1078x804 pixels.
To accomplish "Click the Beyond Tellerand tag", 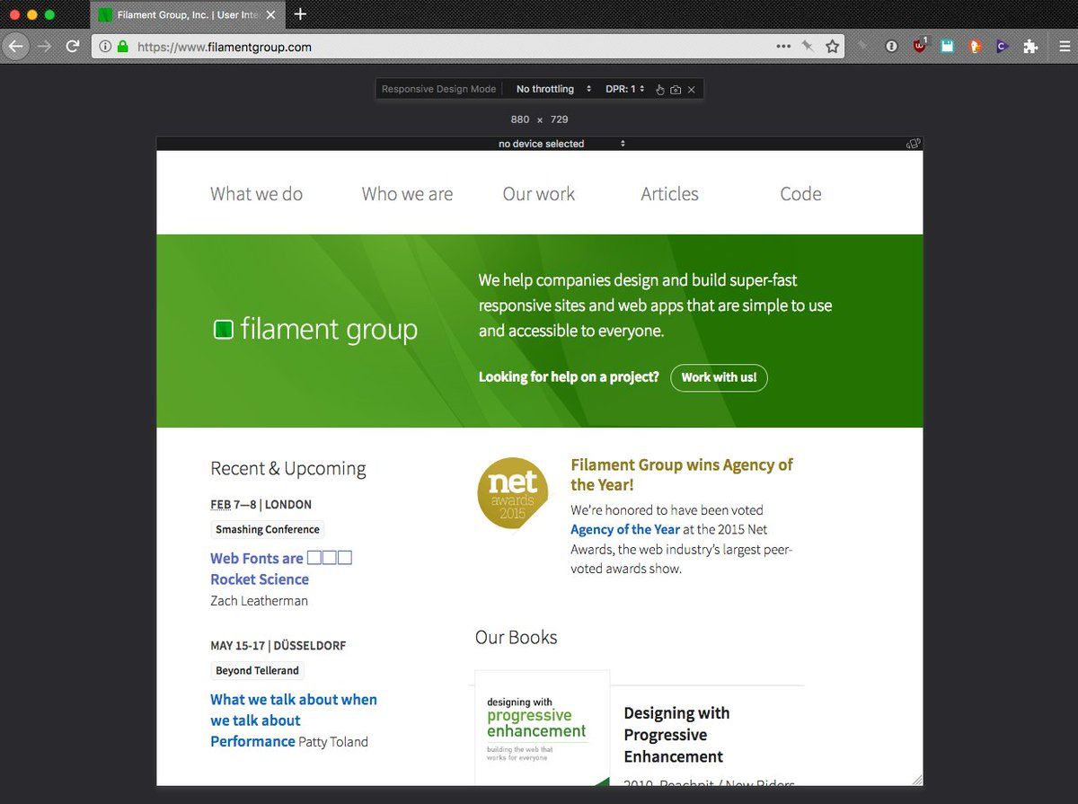I will 257,670.
